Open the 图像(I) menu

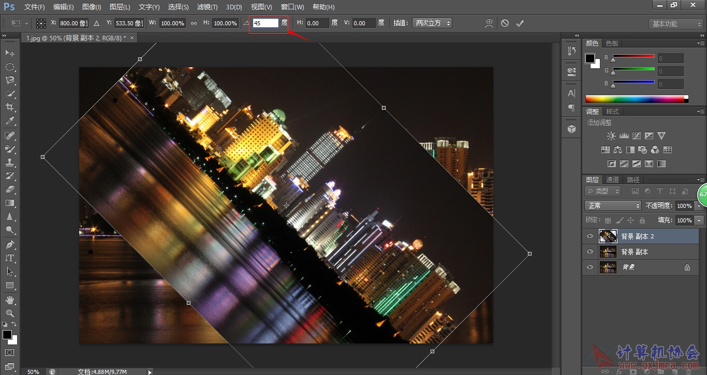[92, 7]
